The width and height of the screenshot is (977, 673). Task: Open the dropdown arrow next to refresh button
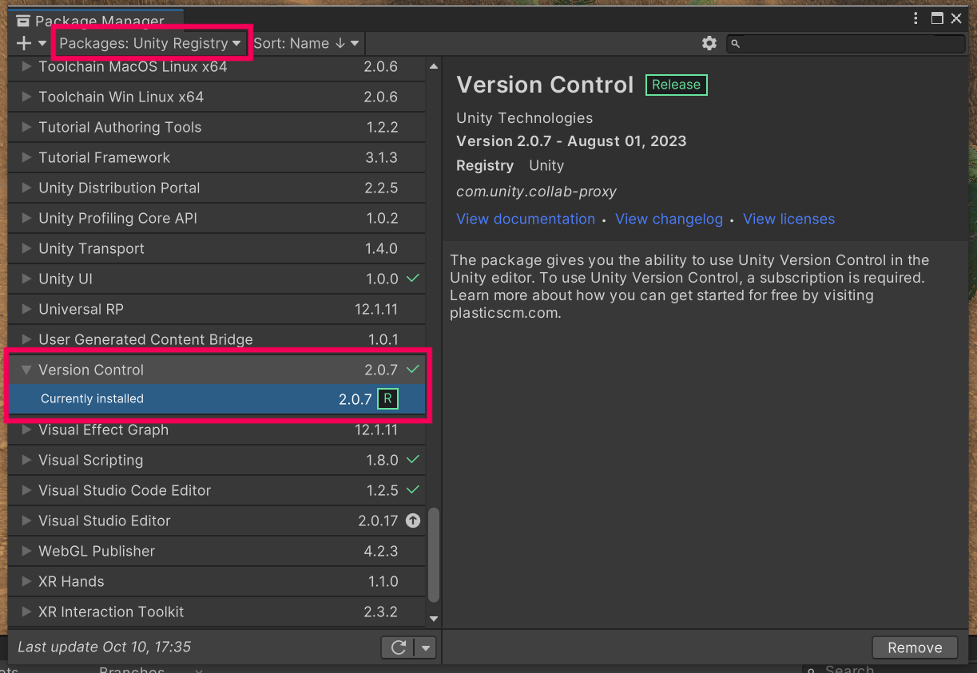426,647
